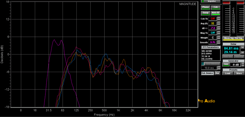Click the Smooth '9 Pt' value field
Viewport: 245px width, 117px height.
point(213,42)
